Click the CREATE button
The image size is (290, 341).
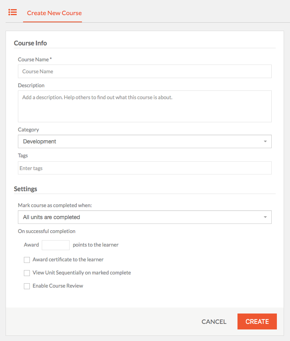(257, 321)
